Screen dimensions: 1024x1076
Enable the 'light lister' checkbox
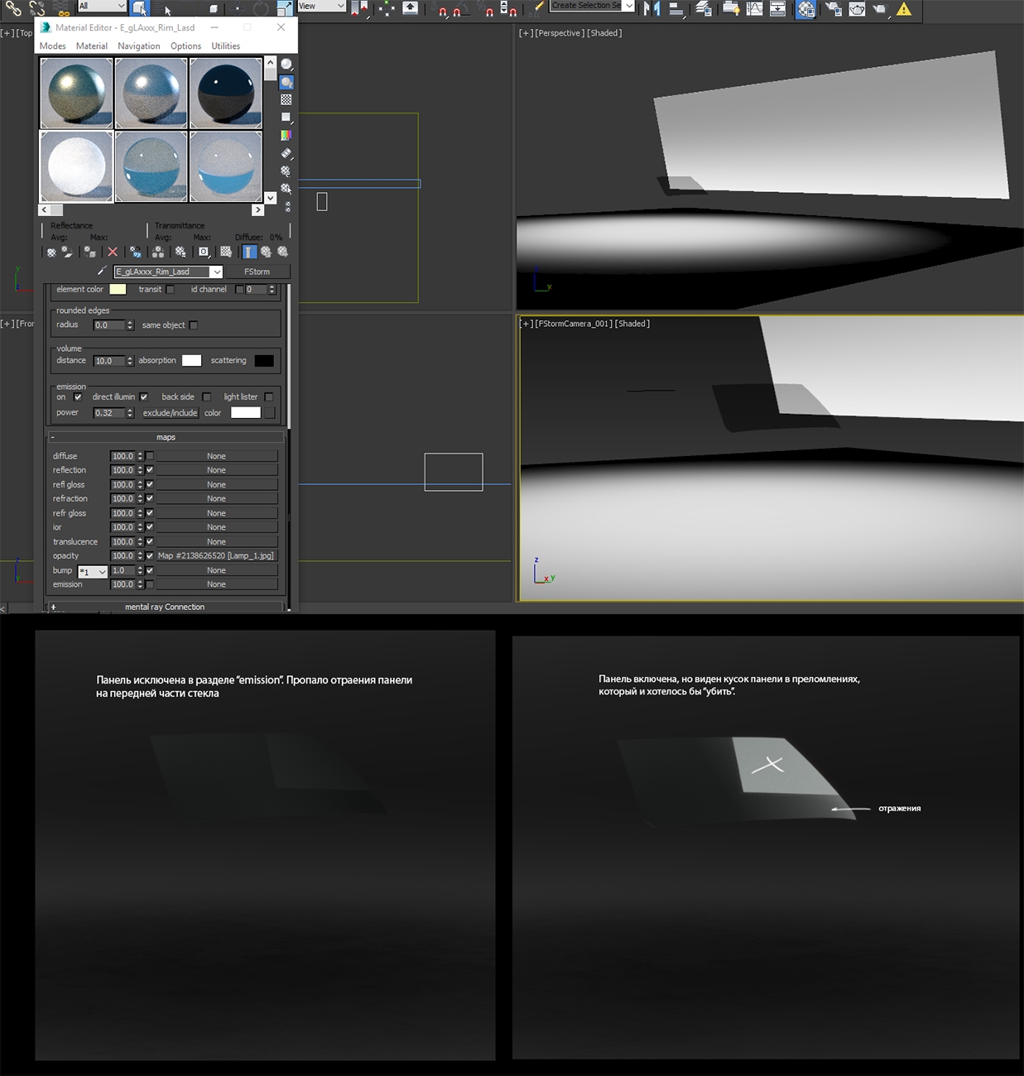point(269,397)
